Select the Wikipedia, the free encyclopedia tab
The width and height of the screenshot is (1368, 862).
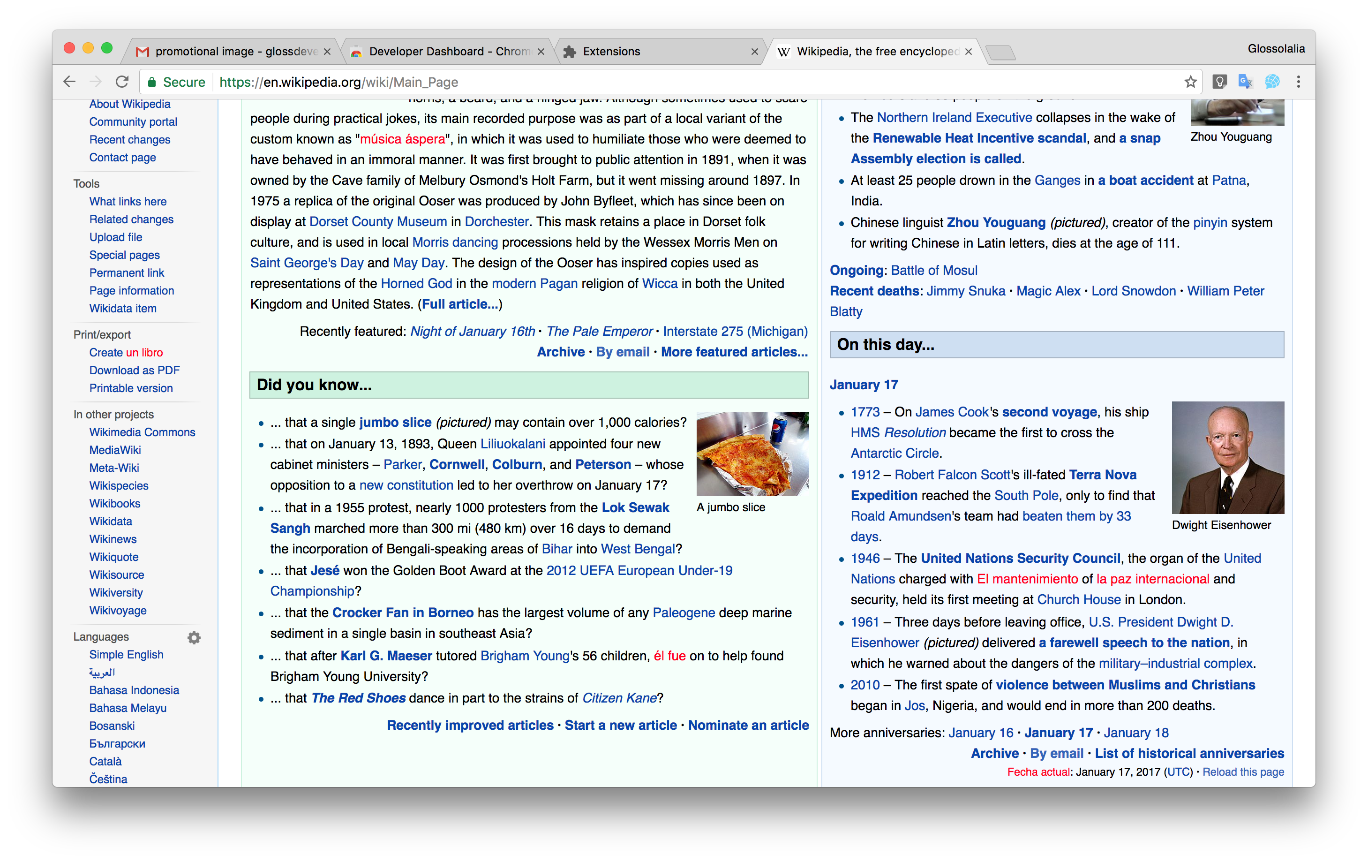(875, 51)
